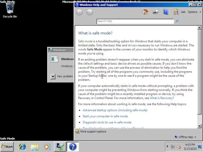Screen dimensions: 203x152
Task: Minimize the Help and Support window
Action: click(x=191, y=5)
